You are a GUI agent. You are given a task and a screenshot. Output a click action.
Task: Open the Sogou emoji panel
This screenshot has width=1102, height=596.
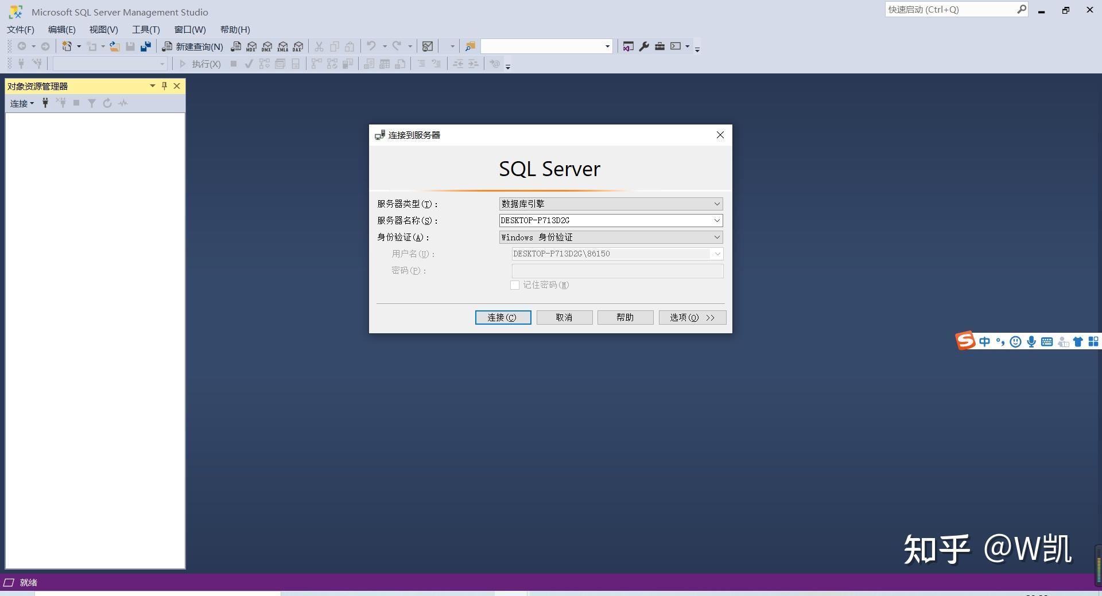point(1015,342)
